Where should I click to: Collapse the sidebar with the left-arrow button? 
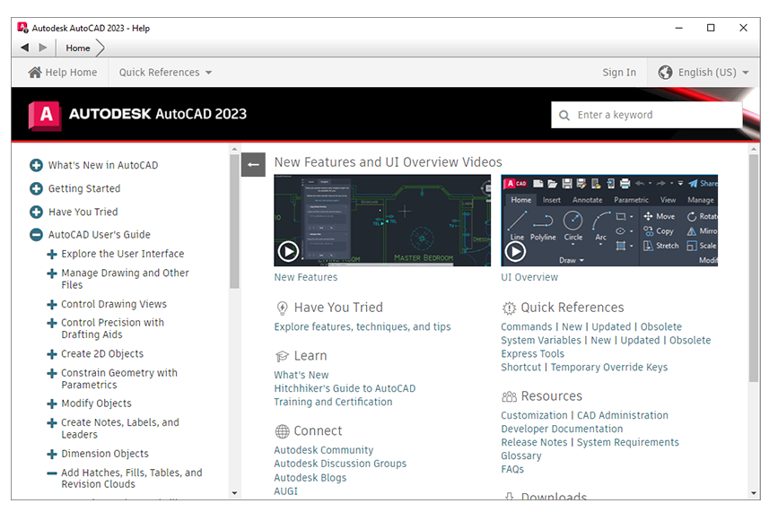point(253,165)
